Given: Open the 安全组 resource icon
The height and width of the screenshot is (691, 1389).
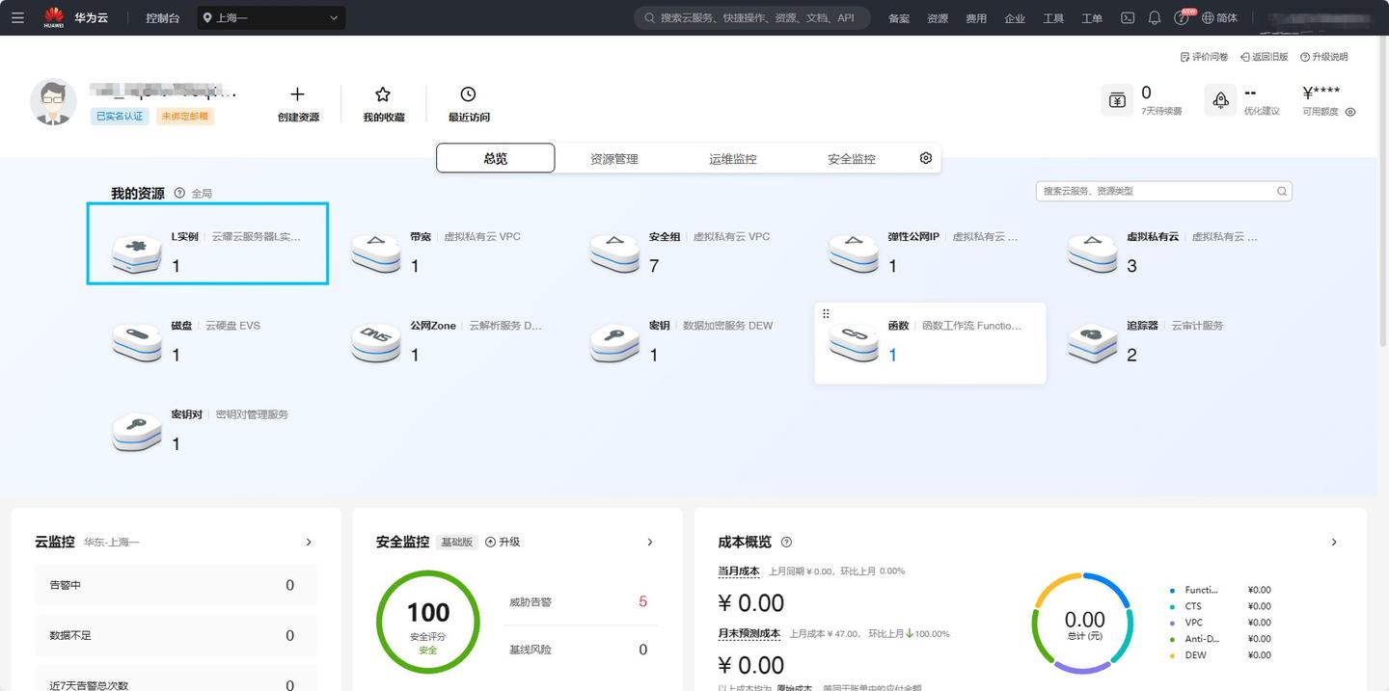Looking at the screenshot, I should (x=614, y=254).
